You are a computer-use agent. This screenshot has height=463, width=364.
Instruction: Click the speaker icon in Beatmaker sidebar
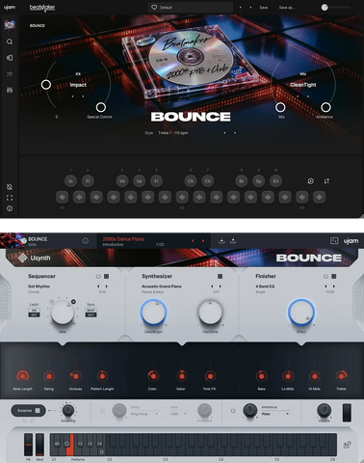point(10,58)
